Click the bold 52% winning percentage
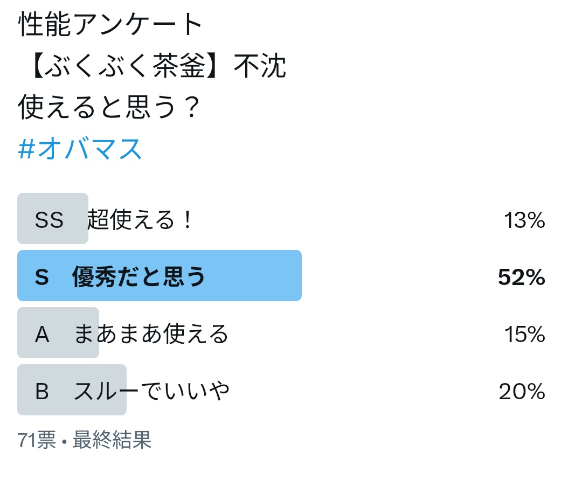This screenshot has height=480, width=568. tap(522, 277)
